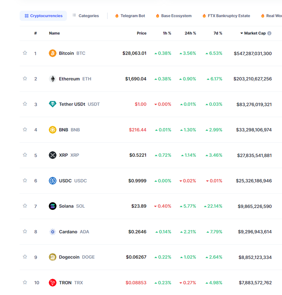Image resolution: width=282 pixels, height=295 pixels.
Task: Click the XRP logo icon
Action: (x=52, y=155)
